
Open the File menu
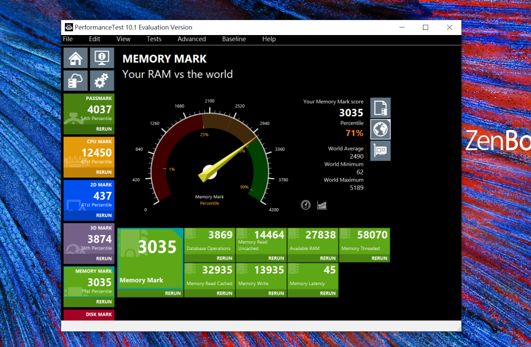[x=67, y=39]
